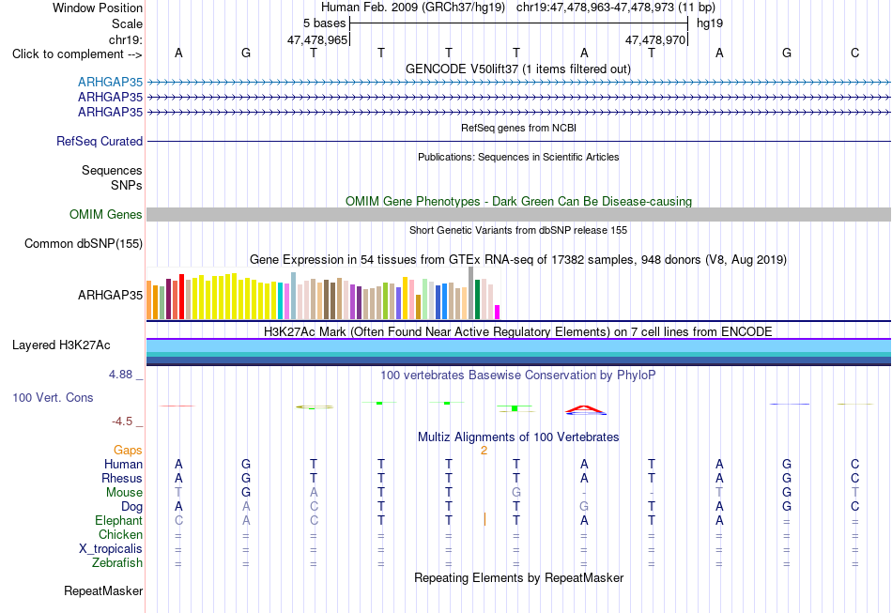Open 'Publications: Sequences in Scientific Articles' title
This screenshot has width=892, height=613.
[518, 157]
